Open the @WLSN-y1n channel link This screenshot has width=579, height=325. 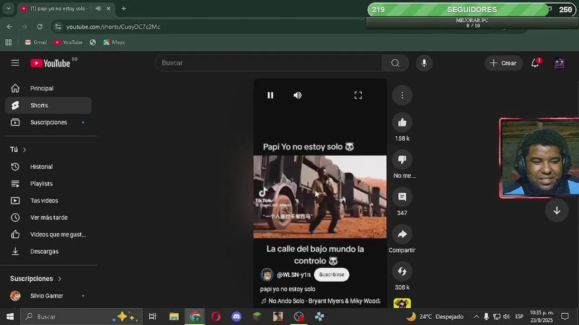pyautogui.click(x=294, y=274)
